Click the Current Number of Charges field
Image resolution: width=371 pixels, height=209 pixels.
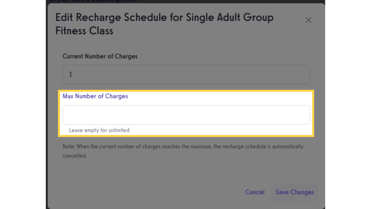tap(186, 75)
